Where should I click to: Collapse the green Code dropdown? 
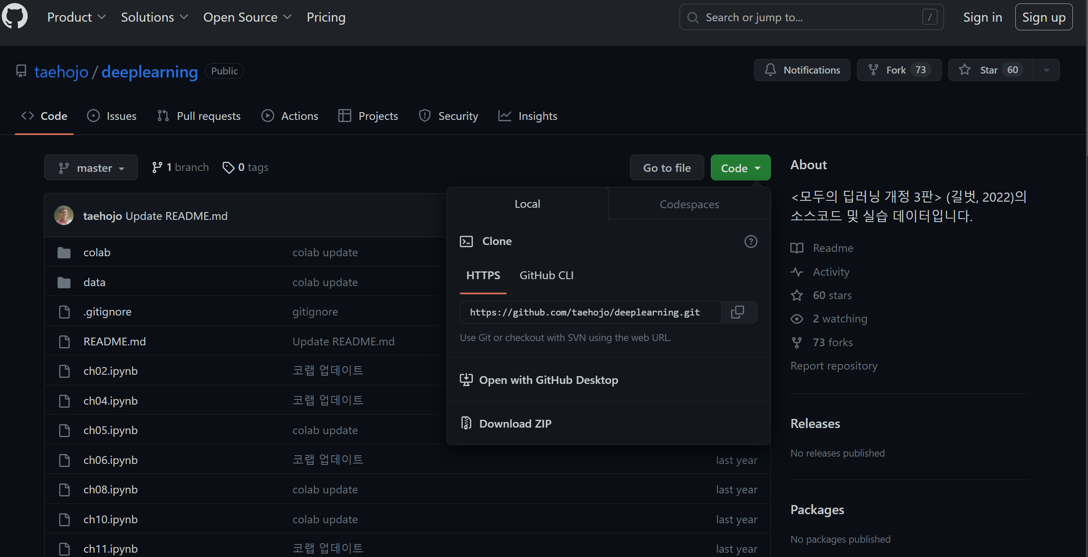[x=740, y=168]
